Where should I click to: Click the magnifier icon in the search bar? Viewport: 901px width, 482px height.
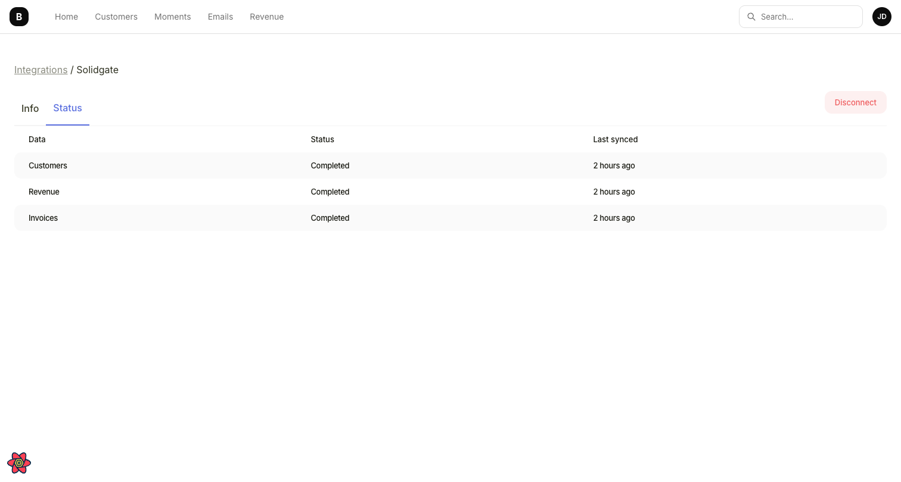pyautogui.click(x=751, y=16)
